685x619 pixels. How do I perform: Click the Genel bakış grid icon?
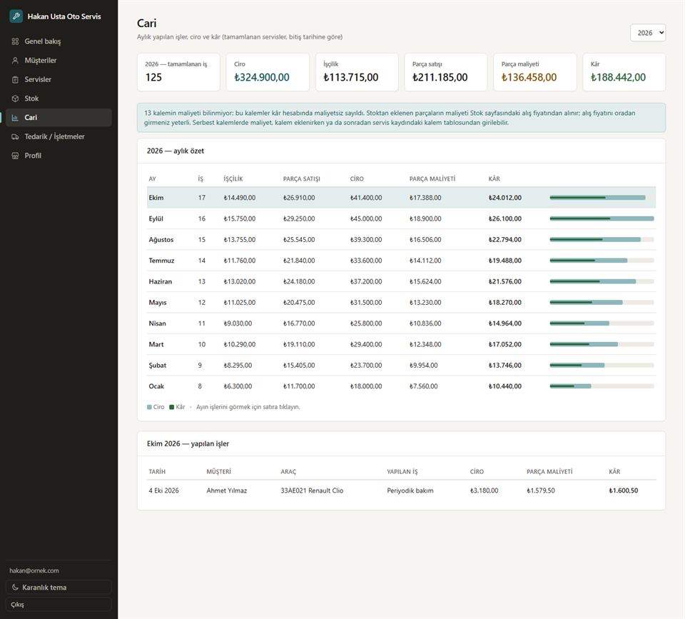(x=15, y=41)
